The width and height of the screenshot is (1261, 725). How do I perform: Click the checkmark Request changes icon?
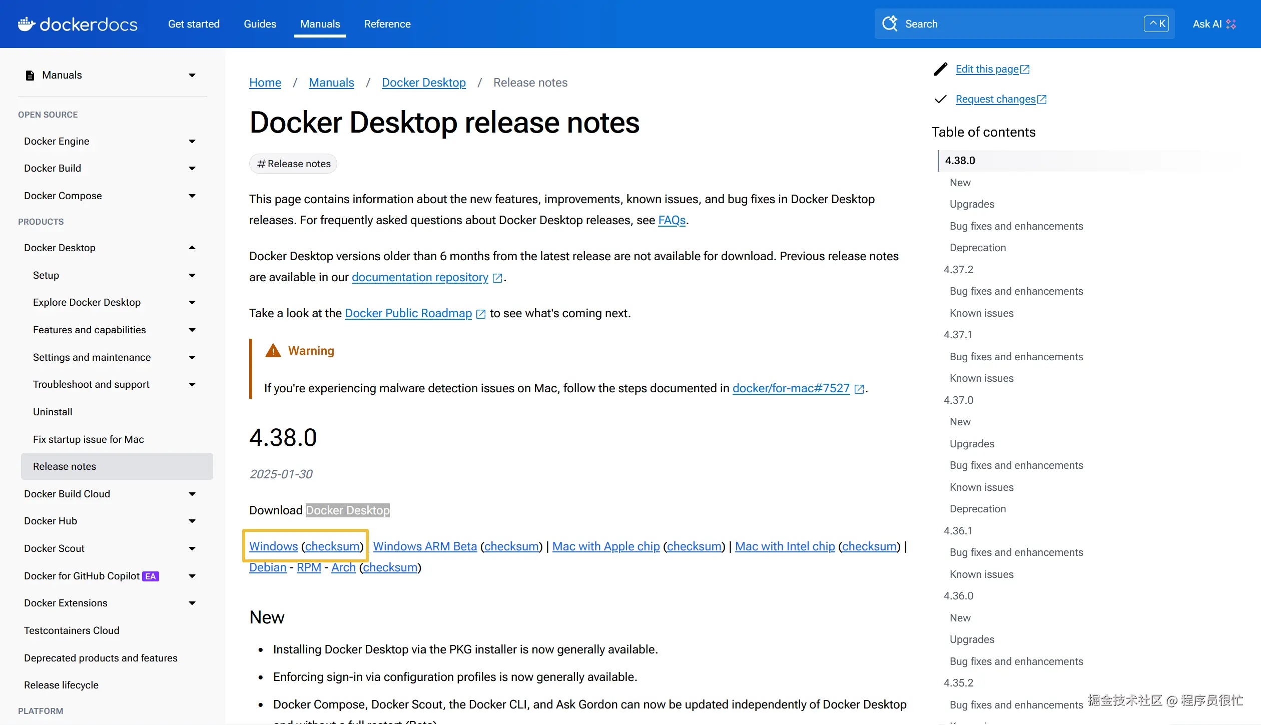pos(941,99)
